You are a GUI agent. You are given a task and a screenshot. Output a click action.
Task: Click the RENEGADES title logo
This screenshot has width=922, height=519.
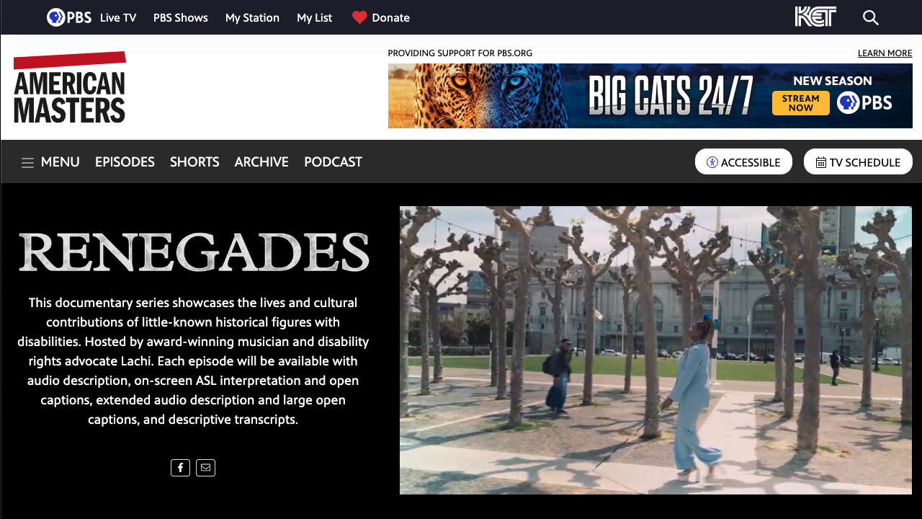click(194, 252)
